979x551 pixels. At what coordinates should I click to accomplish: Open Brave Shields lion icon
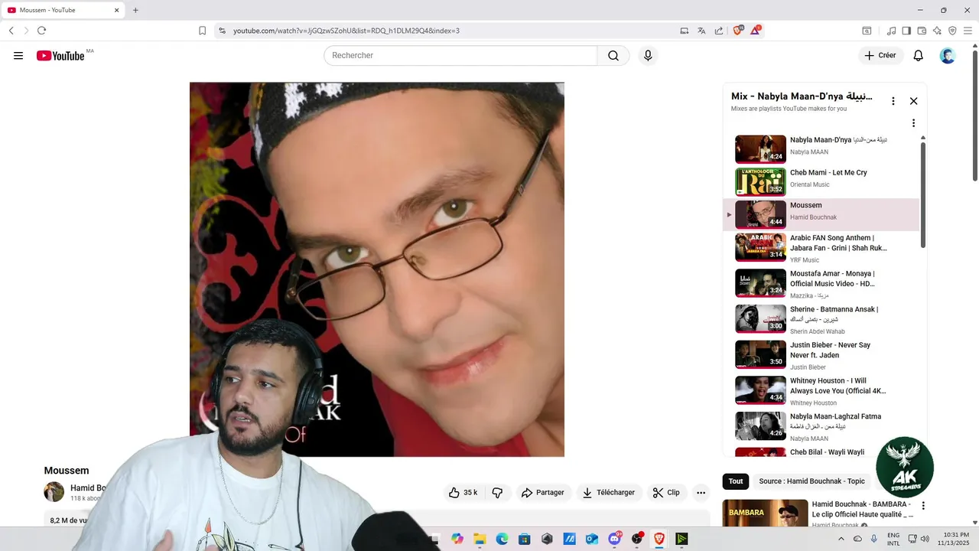(x=738, y=31)
